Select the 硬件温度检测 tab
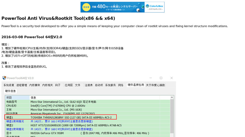 136,85
